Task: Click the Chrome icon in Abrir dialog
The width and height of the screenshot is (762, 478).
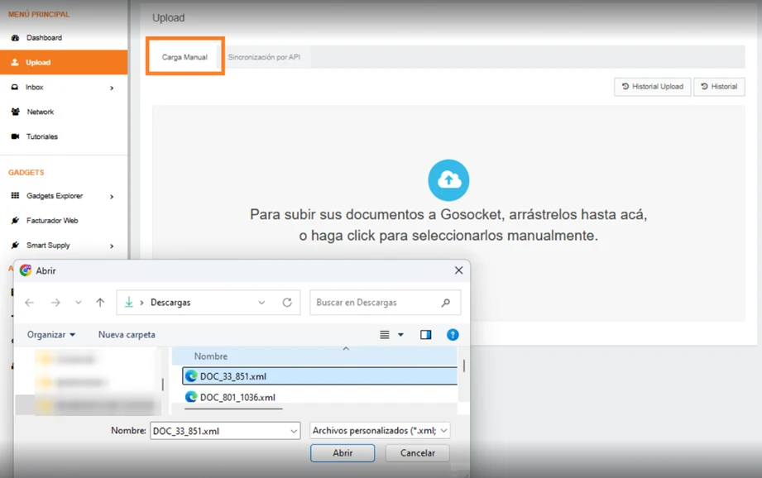Action: tap(26, 270)
